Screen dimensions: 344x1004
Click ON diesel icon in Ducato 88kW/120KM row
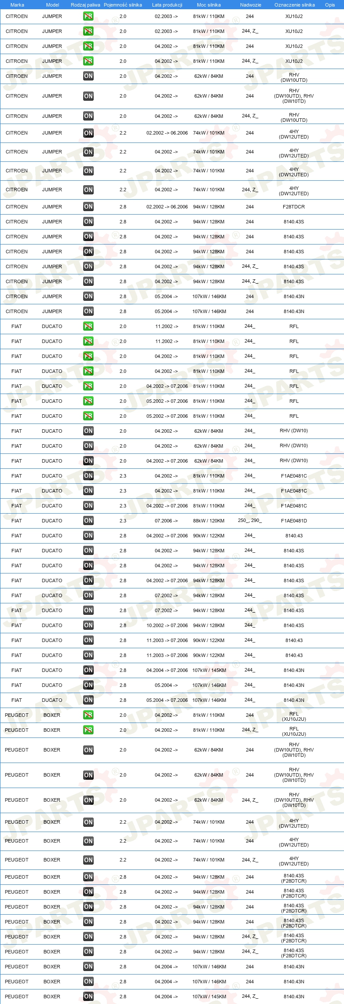(x=88, y=521)
